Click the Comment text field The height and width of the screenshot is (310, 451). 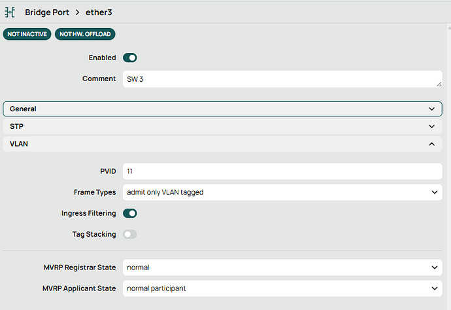281,79
